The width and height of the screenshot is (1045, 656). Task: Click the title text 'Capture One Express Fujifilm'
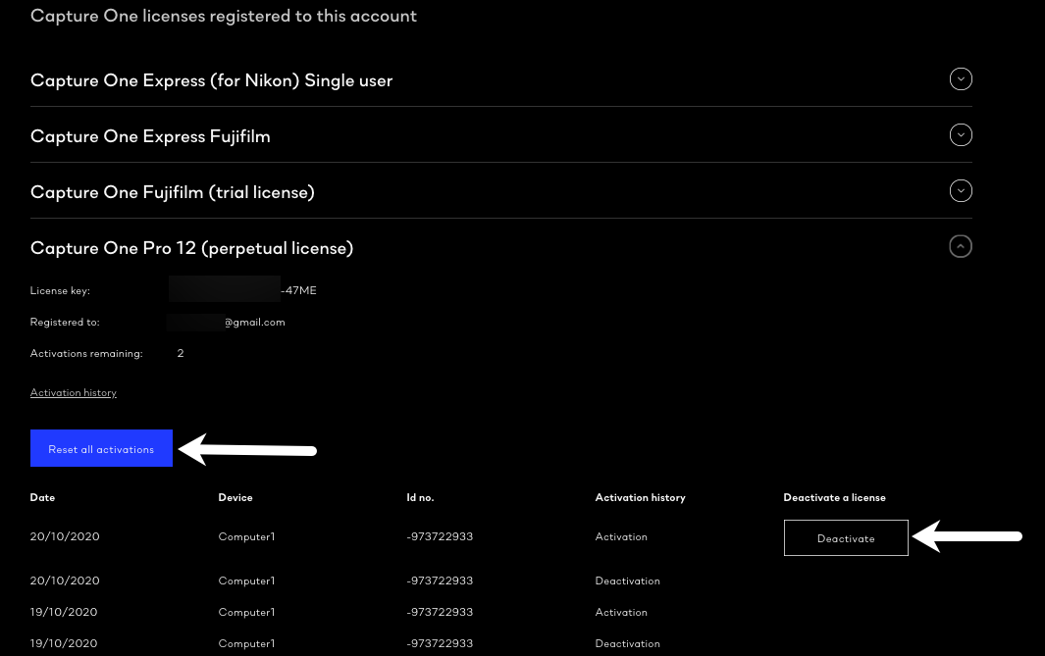click(x=150, y=136)
